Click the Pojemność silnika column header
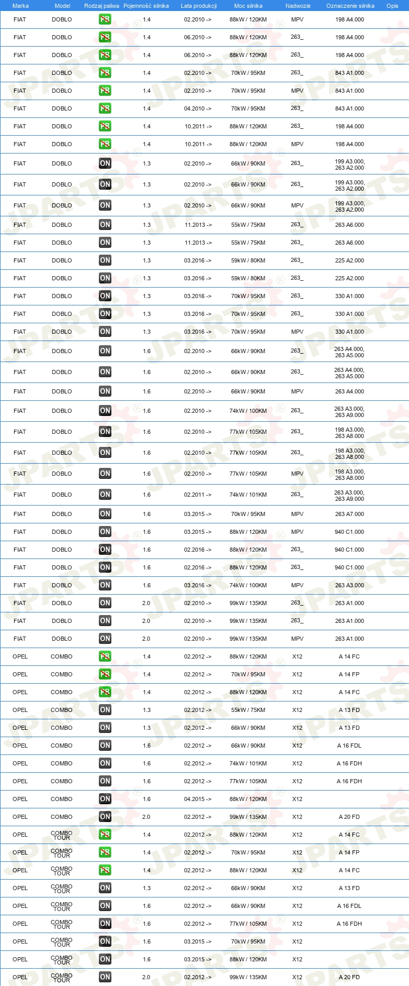The width and height of the screenshot is (409, 986). [x=146, y=6]
